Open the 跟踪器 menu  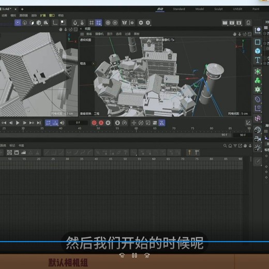pyautogui.click(x=24, y=16)
